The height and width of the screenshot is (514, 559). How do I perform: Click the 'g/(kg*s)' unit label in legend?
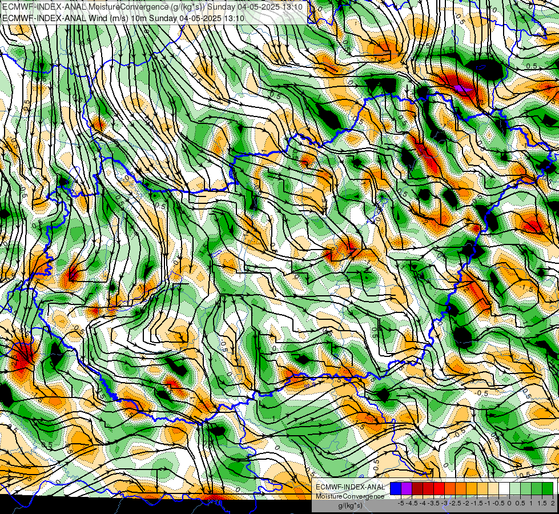coord(351,506)
